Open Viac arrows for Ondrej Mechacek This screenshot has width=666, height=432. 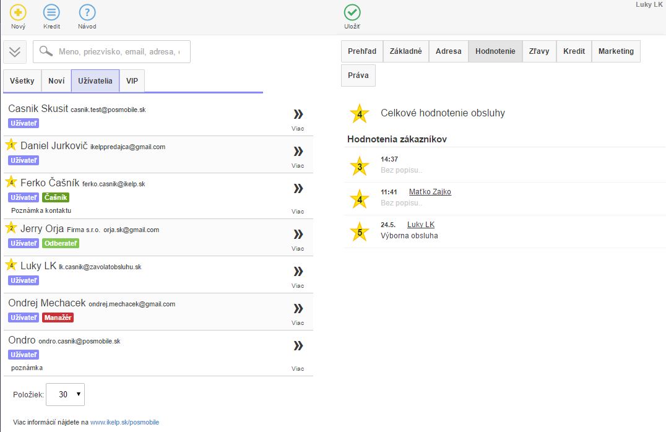click(x=298, y=308)
